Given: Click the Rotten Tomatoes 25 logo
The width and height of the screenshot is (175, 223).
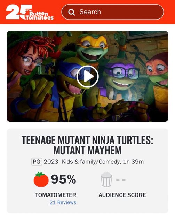Looking at the screenshot, I should pos(30,12).
